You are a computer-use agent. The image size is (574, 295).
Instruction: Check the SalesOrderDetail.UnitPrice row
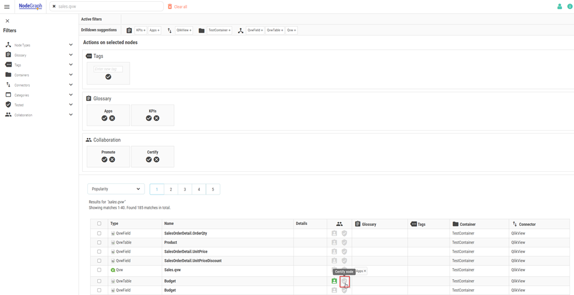[99, 252]
